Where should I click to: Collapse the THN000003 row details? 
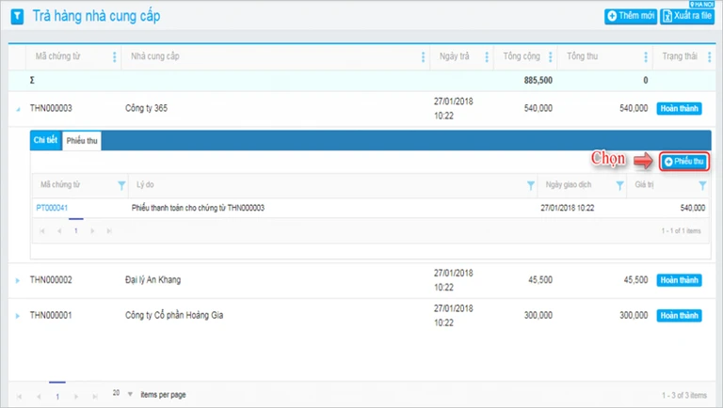(x=18, y=109)
